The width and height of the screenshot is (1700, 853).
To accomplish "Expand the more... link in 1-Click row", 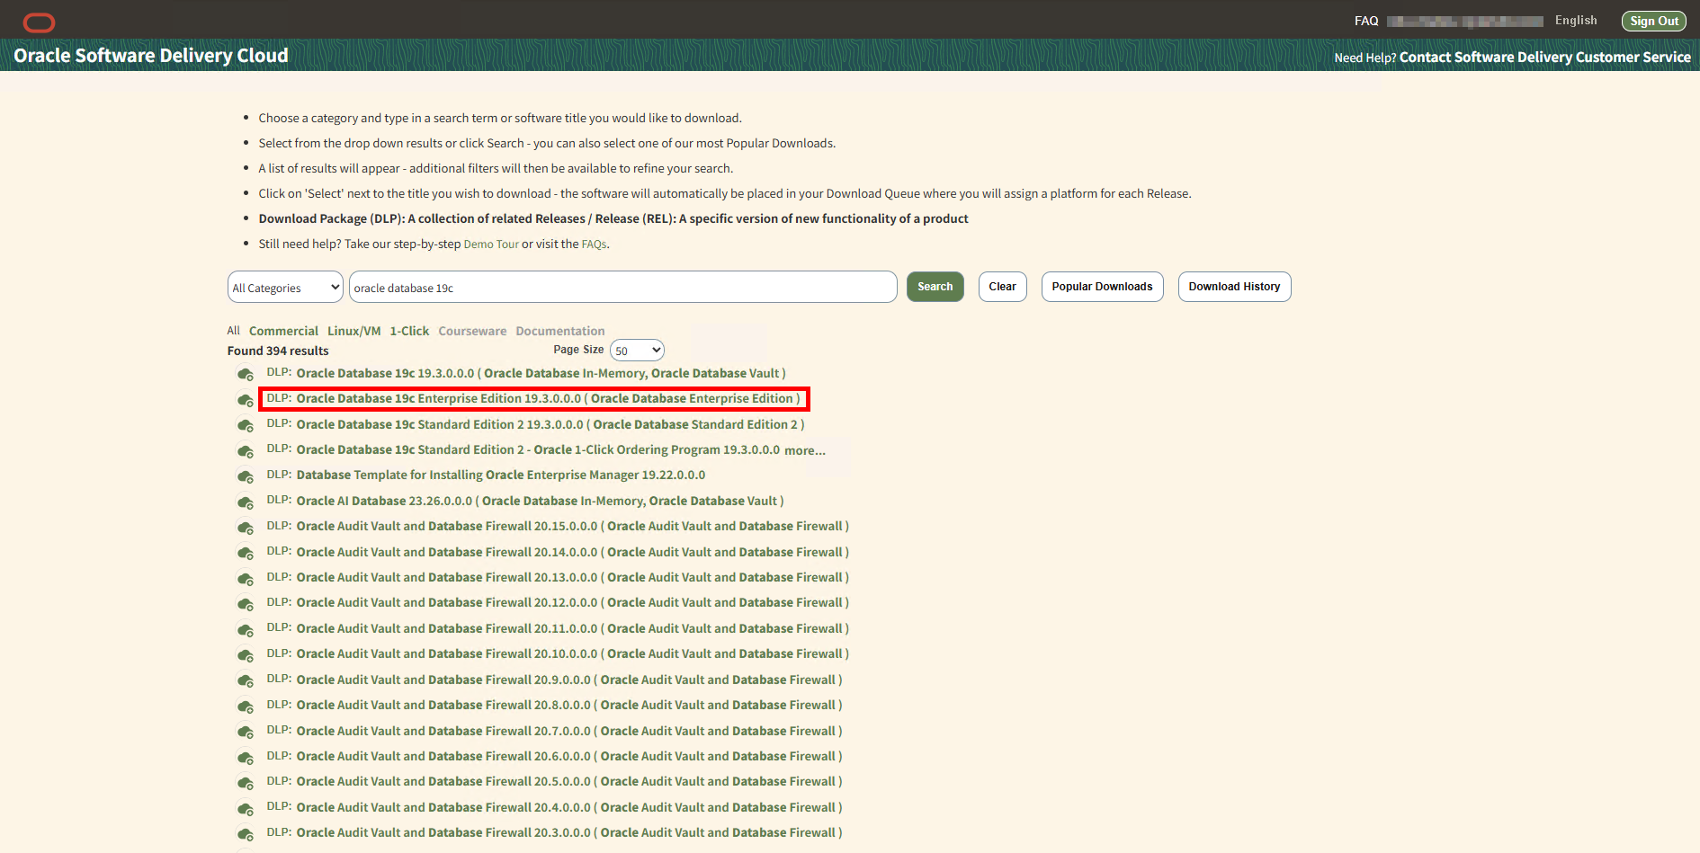I will point(805,450).
